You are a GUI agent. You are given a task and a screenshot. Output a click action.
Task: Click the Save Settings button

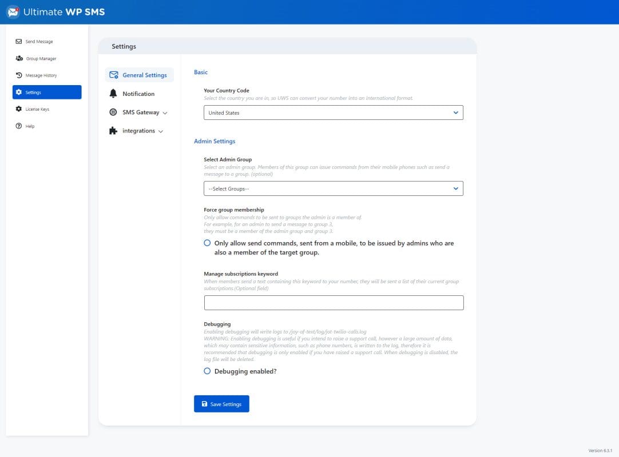point(221,404)
